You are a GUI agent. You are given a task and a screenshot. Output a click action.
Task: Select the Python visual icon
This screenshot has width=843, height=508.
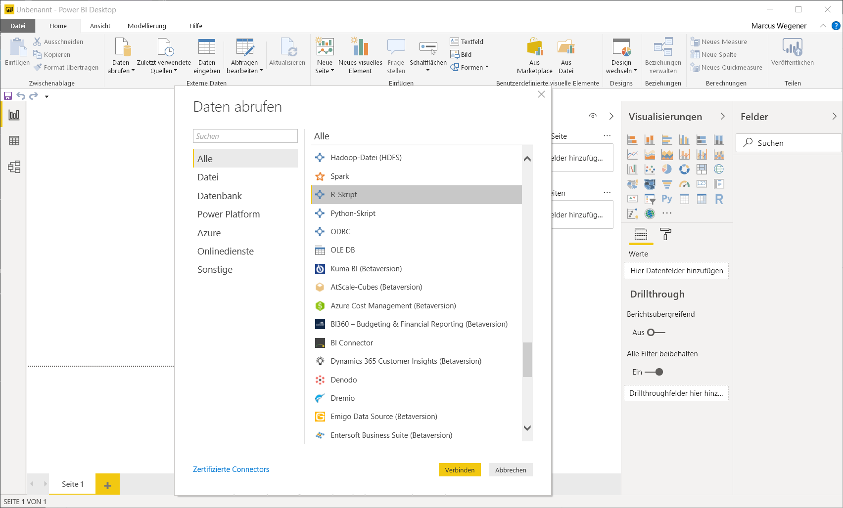(x=667, y=199)
